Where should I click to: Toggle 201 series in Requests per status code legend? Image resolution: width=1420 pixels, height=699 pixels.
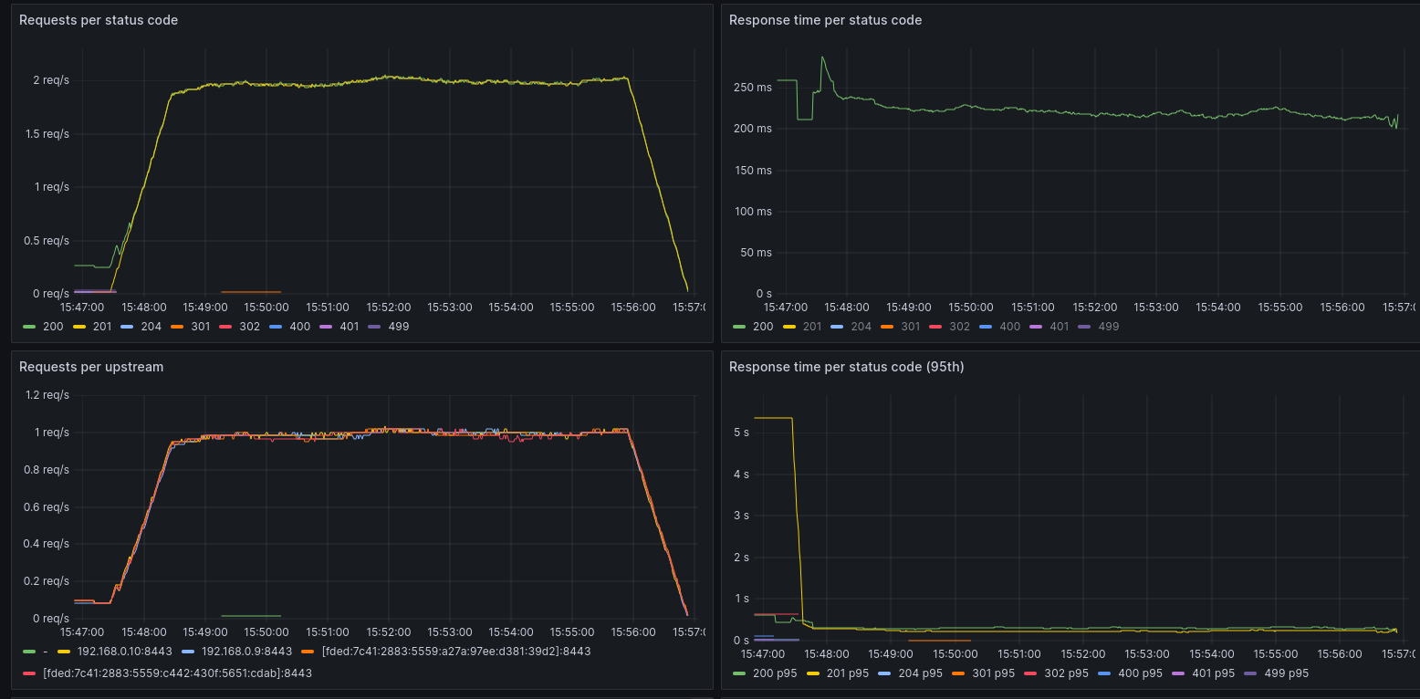click(102, 327)
